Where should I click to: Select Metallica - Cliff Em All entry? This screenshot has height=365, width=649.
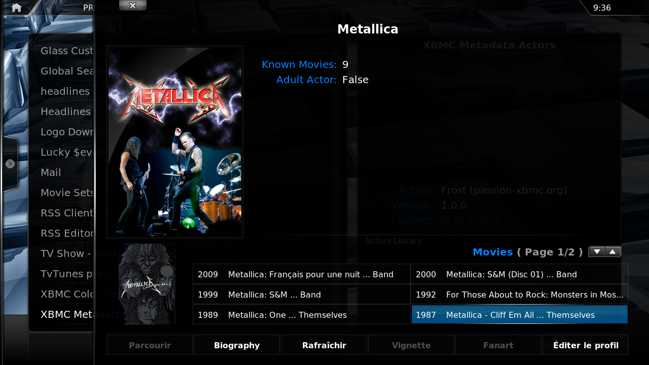pyautogui.click(x=520, y=315)
